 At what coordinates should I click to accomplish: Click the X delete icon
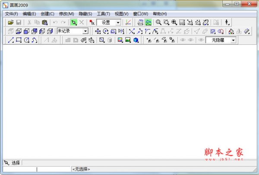click(x=82, y=22)
